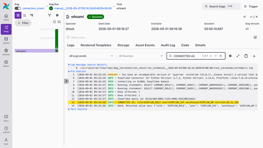Open the Assets sidebar section
263x148 pixels.
[6, 40]
